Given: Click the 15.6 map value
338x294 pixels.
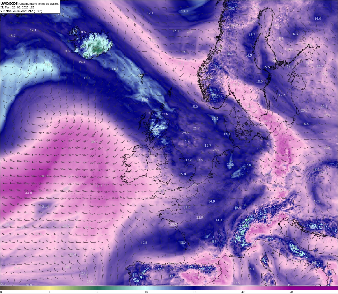Looking at the screenshot, I should pos(260,149).
